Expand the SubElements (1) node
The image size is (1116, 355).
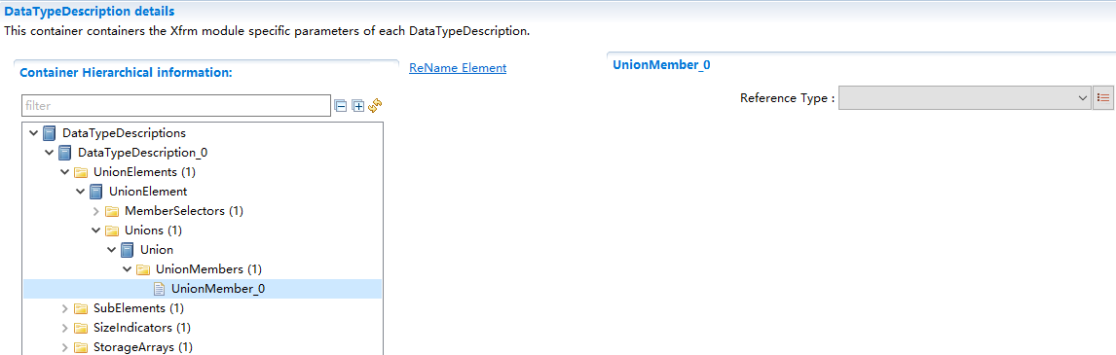[x=65, y=308]
